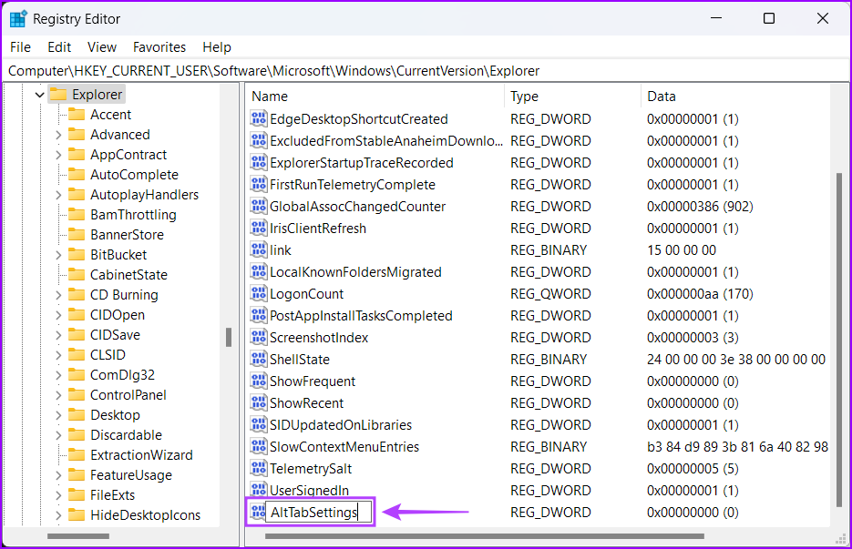Click the FirstRunTelemetryComplete value icon
Image resolution: width=852 pixels, height=549 pixels.
click(x=259, y=184)
